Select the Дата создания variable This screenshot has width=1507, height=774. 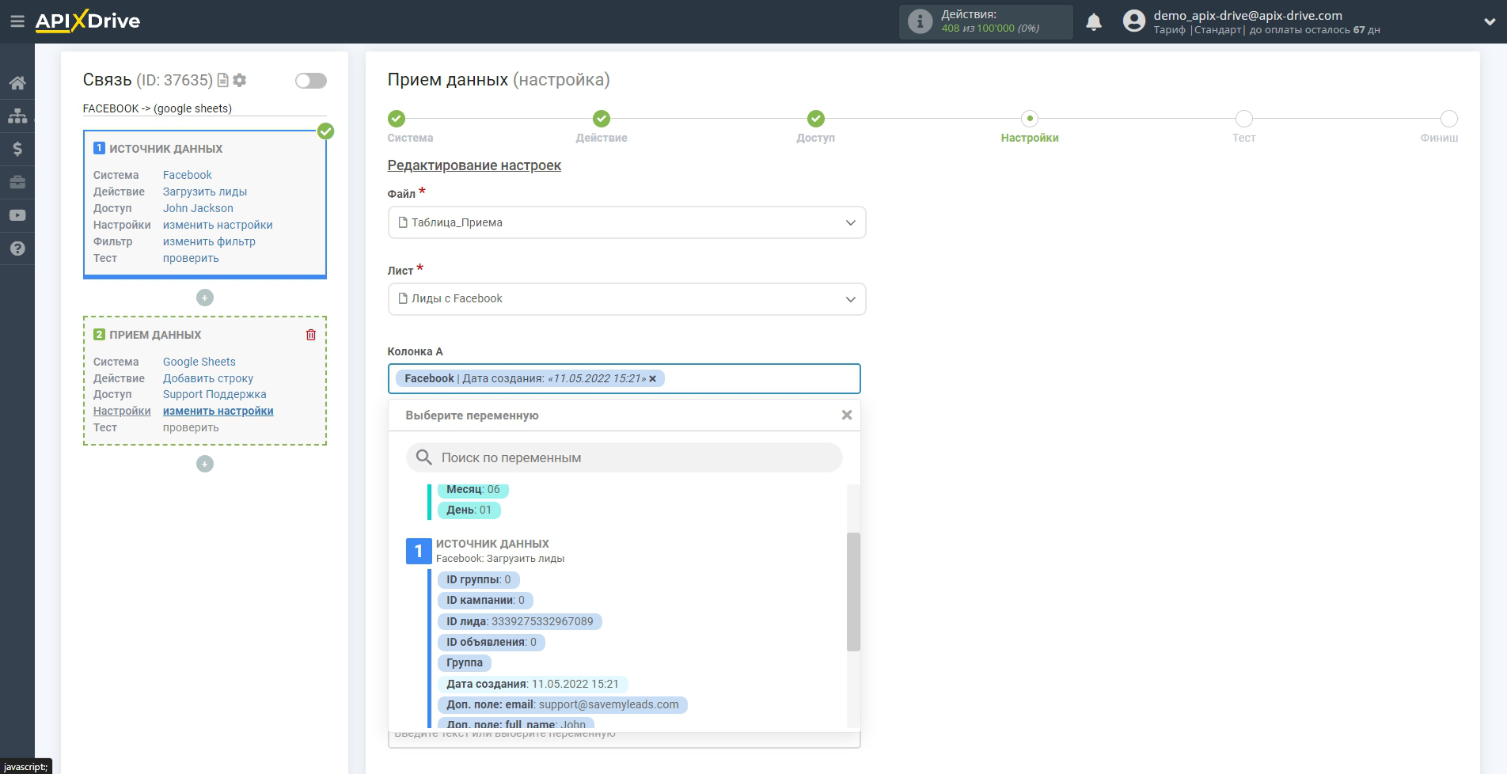tap(533, 684)
